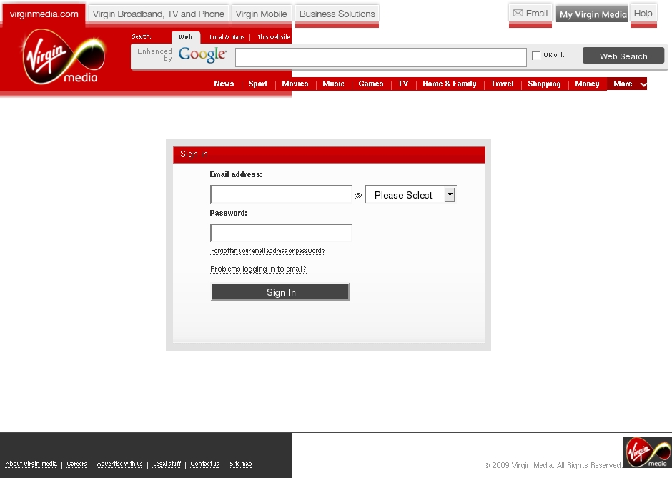
Task: Click the Google logo beside search box
Action: tap(202, 54)
